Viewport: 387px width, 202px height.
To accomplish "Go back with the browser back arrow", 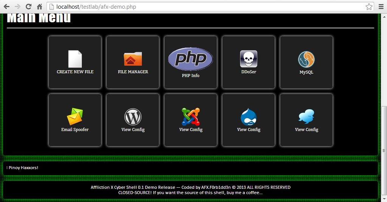I will (7, 7).
